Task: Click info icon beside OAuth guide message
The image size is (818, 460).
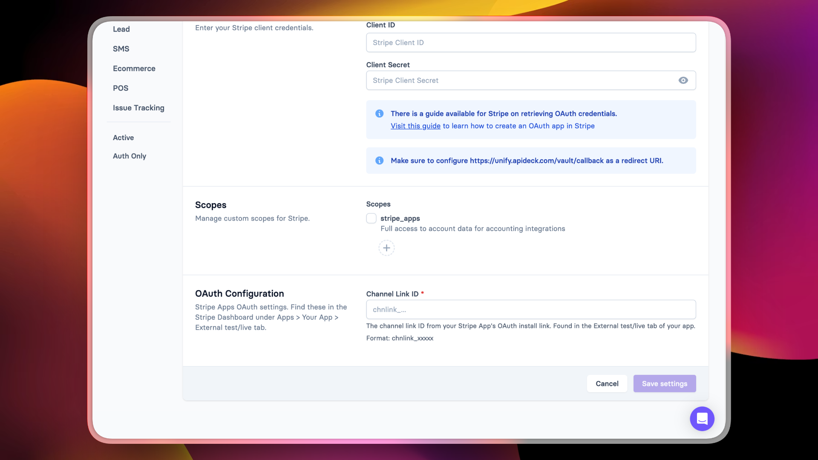Action: [379, 114]
